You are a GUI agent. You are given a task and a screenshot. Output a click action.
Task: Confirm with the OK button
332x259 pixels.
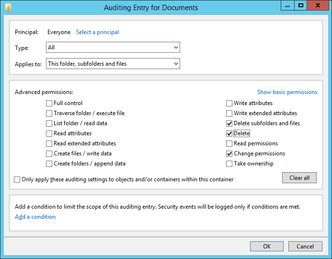pos(267,246)
